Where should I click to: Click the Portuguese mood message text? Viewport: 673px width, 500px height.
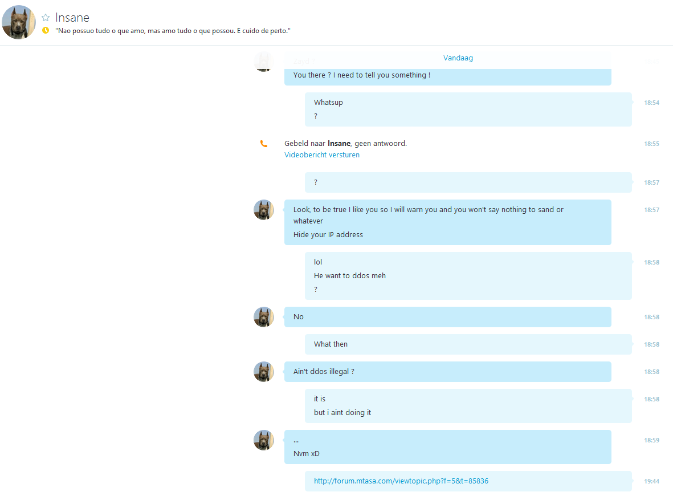click(x=173, y=30)
